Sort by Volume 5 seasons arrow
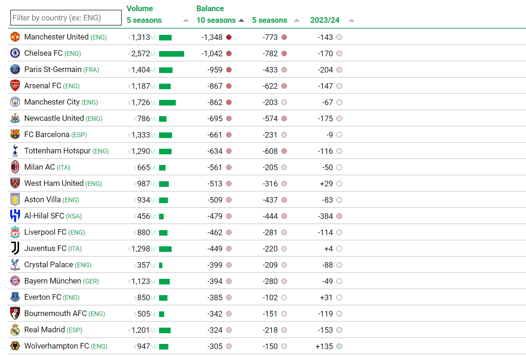 click(x=186, y=20)
